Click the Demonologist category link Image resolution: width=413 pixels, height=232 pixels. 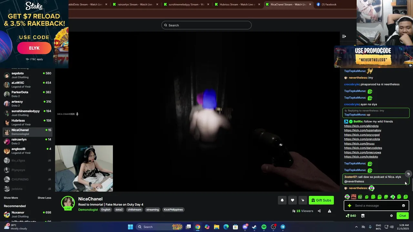pos(88,209)
